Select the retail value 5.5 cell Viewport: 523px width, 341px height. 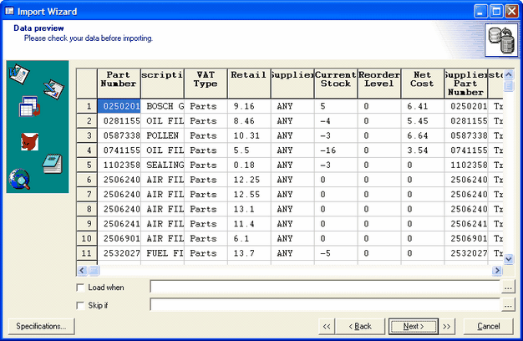tap(249, 150)
